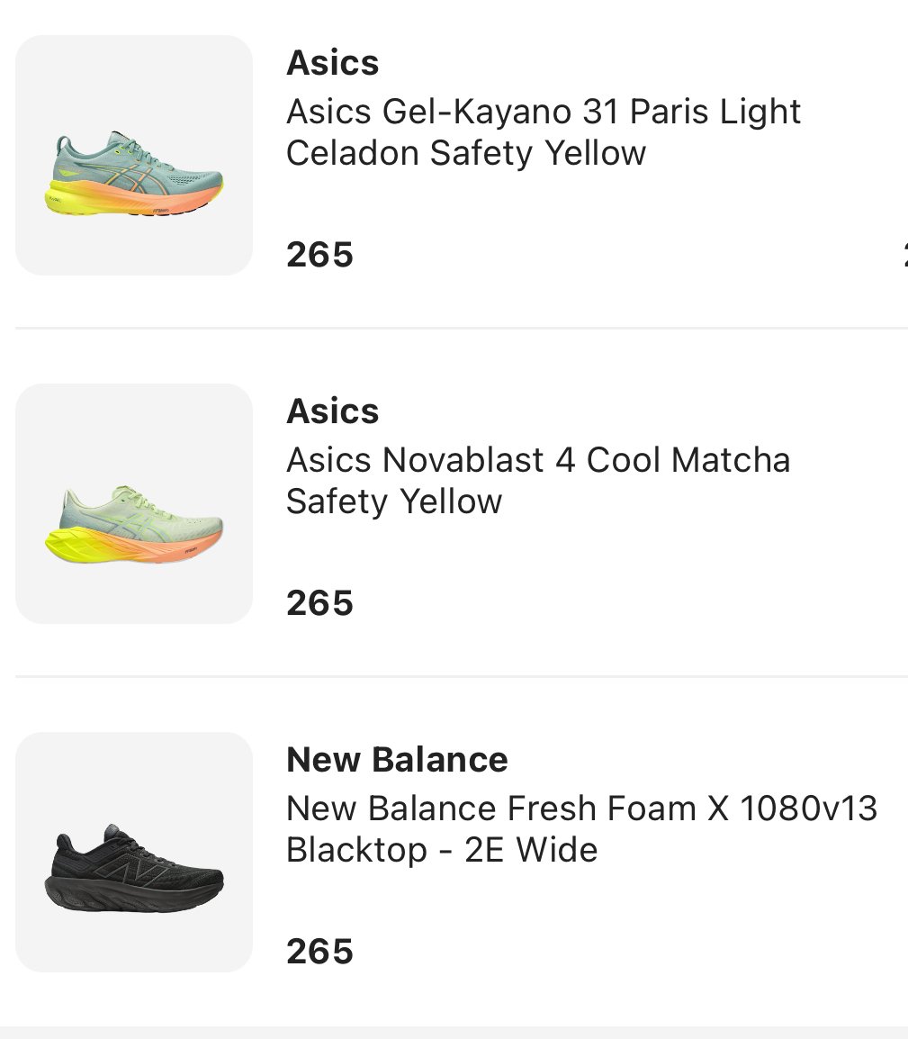Tap the 265 value under Gel-Kayano 31
Screen dimensions: 908x1039
pos(319,255)
